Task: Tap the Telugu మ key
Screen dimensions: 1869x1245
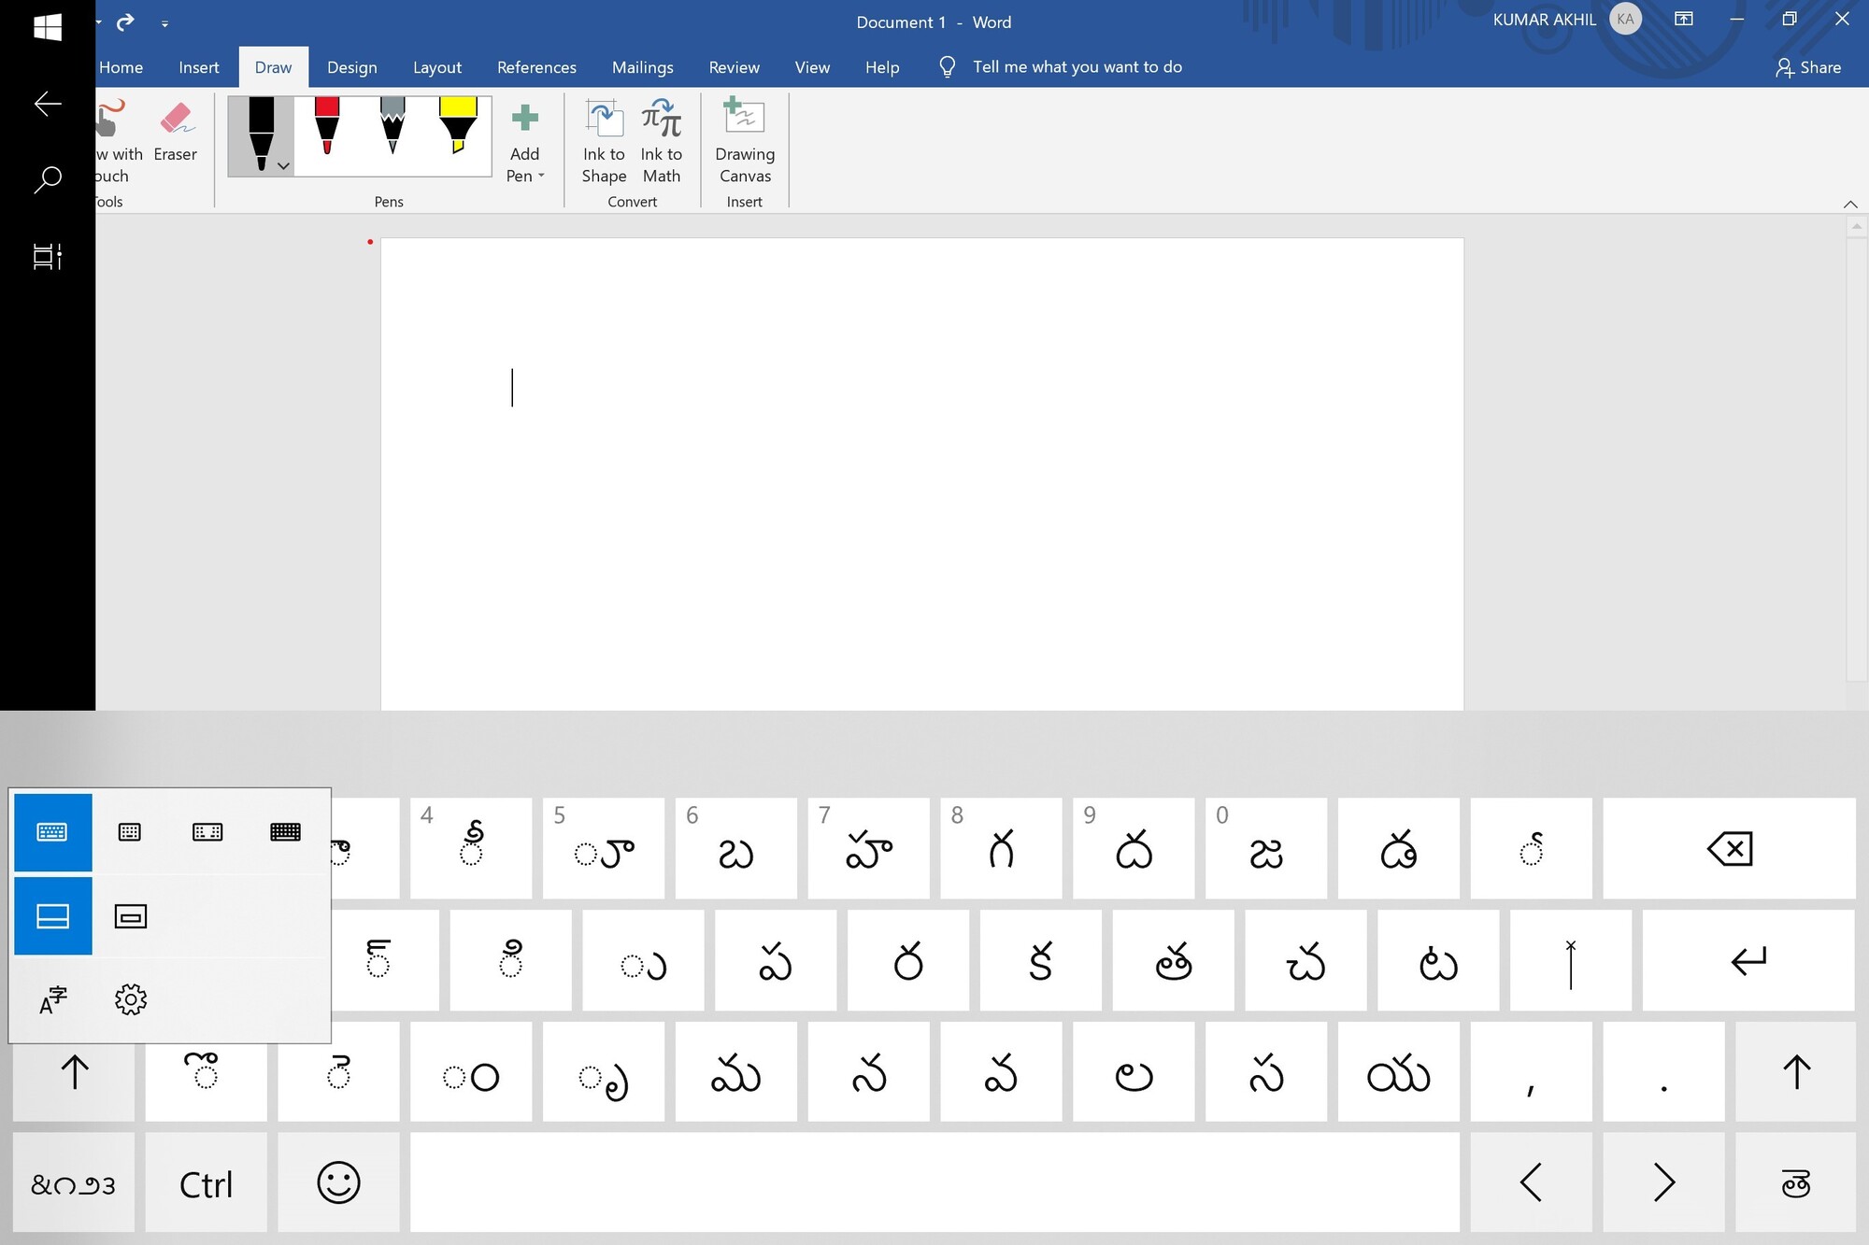Action: 735,1071
